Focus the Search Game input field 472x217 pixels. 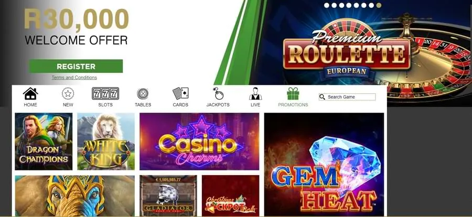point(347,97)
